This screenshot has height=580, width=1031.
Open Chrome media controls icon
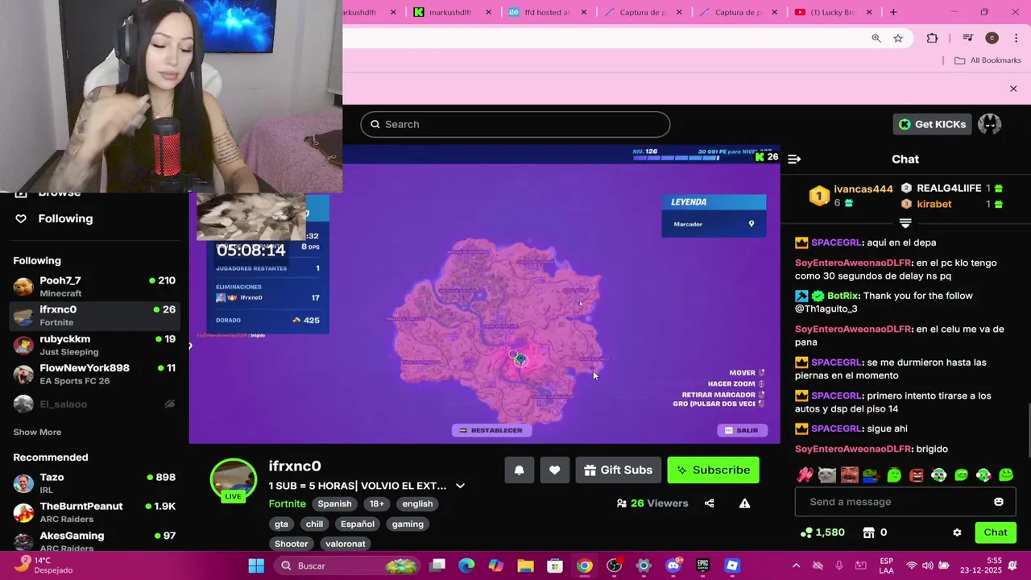pos(968,38)
